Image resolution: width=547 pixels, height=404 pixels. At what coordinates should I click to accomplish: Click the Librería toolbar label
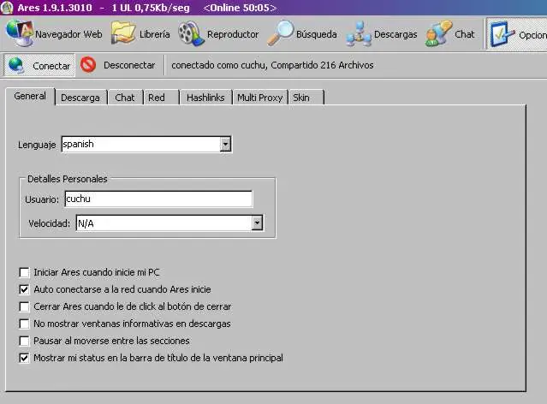point(155,34)
